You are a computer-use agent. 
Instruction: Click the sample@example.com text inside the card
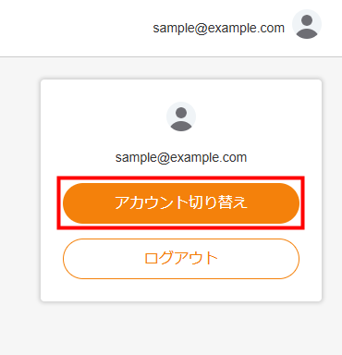(x=181, y=158)
